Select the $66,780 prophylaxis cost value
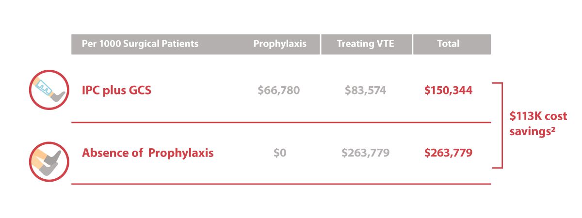Image resolution: width=582 pixels, height=218 pixels. pyautogui.click(x=279, y=90)
